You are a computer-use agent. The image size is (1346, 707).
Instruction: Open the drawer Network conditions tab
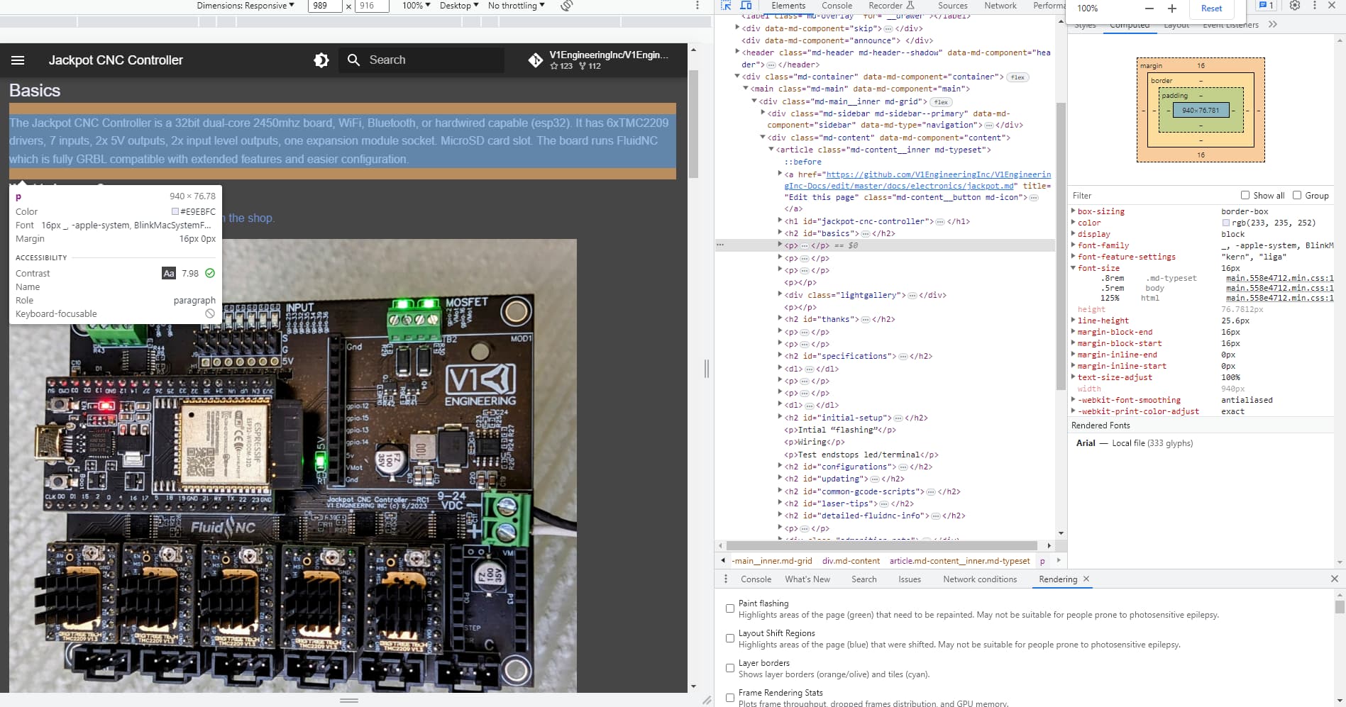[980, 579]
